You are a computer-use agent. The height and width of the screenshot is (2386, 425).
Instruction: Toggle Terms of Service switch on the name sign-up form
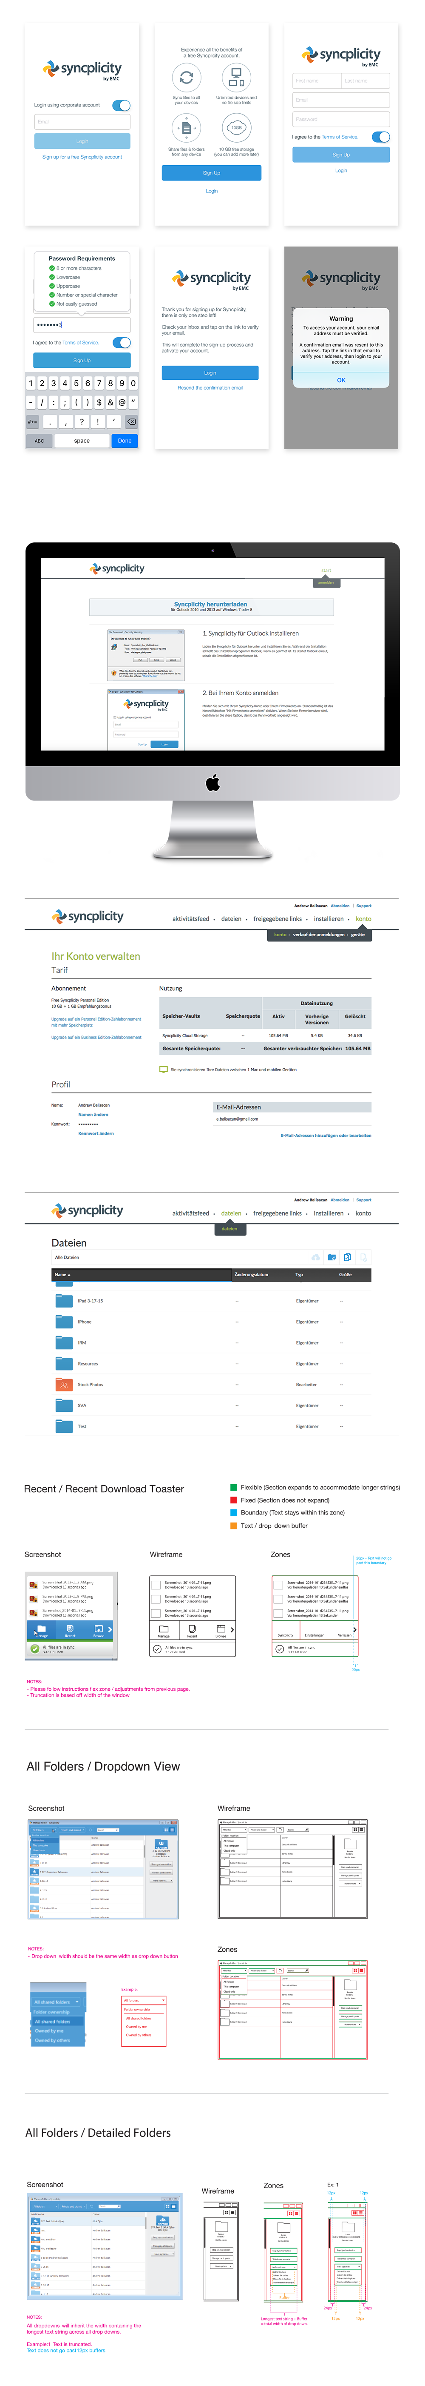click(381, 137)
